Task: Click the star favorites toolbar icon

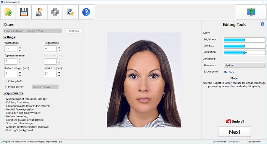Action: [71, 12]
